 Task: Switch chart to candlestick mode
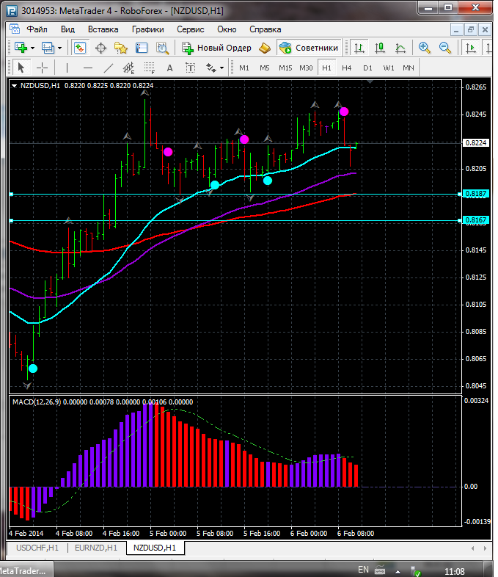[x=380, y=48]
